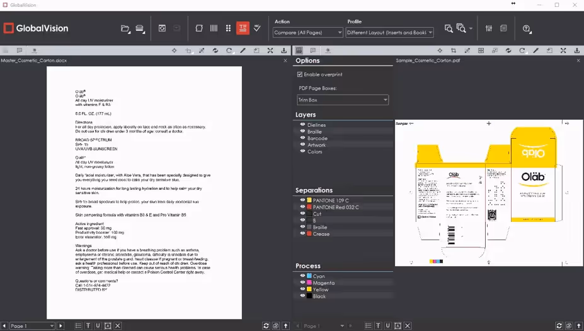
Task: Click the PANTONE 109 C yellow swatch
Action: point(309,200)
